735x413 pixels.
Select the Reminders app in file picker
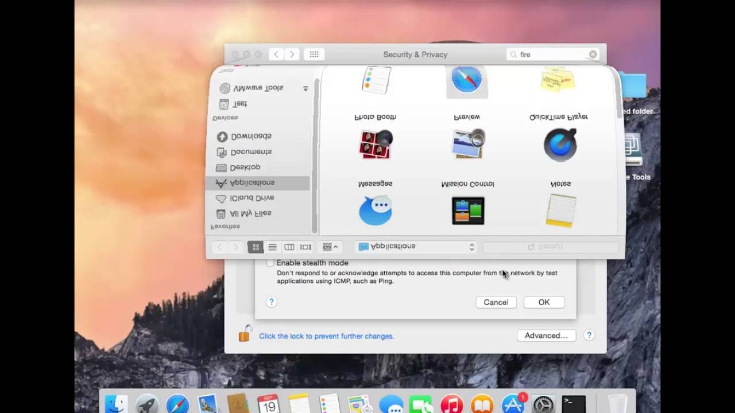point(376,80)
